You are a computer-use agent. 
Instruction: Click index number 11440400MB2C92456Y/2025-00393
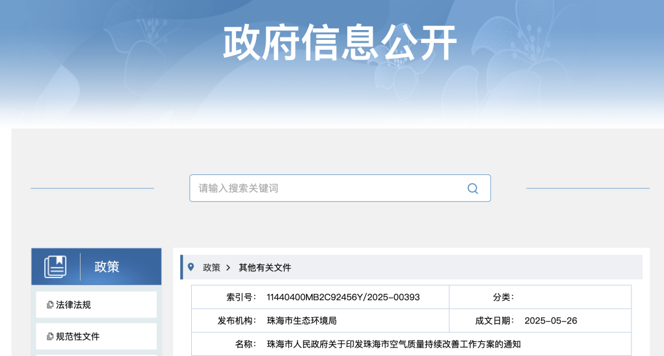click(343, 297)
